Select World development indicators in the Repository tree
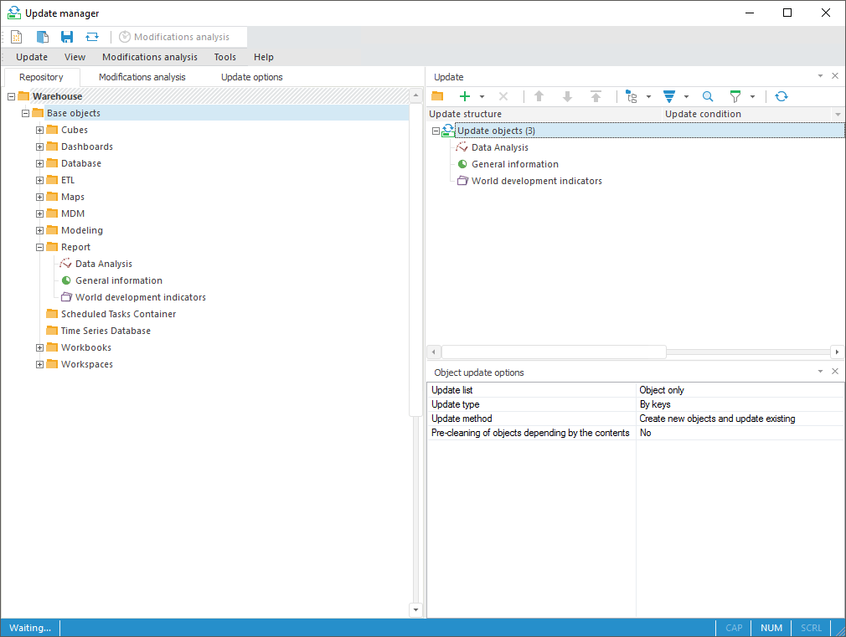This screenshot has height=637, width=846. (x=140, y=297)
